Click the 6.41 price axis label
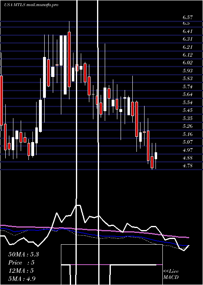This screenshot has height=285, width=203. (188, 31)
